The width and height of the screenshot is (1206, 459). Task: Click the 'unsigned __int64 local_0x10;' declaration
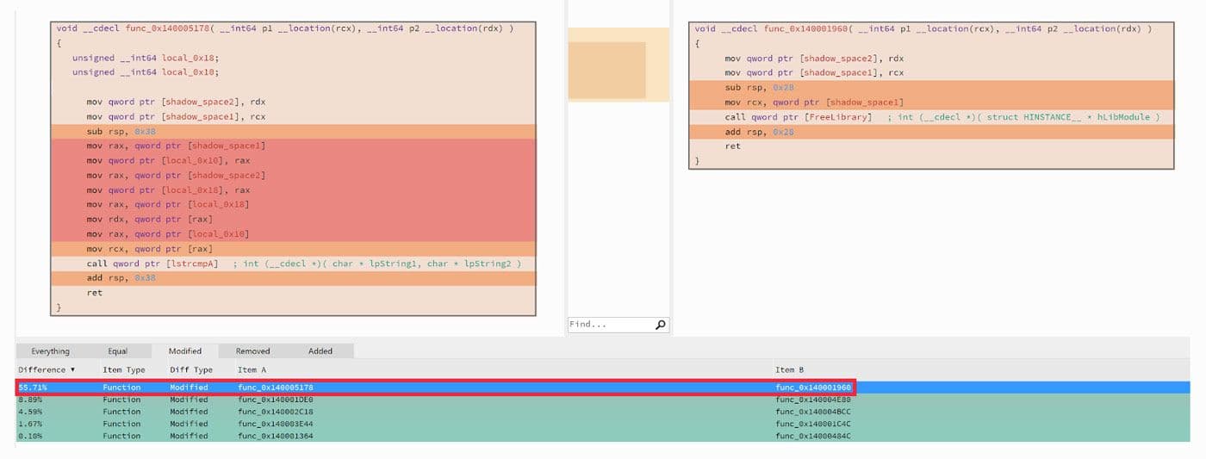pos(145,72)
